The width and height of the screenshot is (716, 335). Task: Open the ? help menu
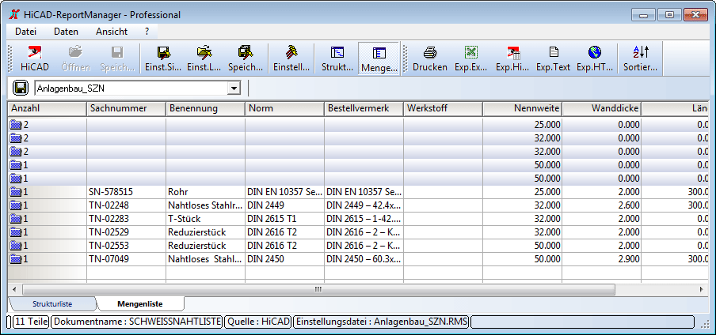click(x=147, y=32)
